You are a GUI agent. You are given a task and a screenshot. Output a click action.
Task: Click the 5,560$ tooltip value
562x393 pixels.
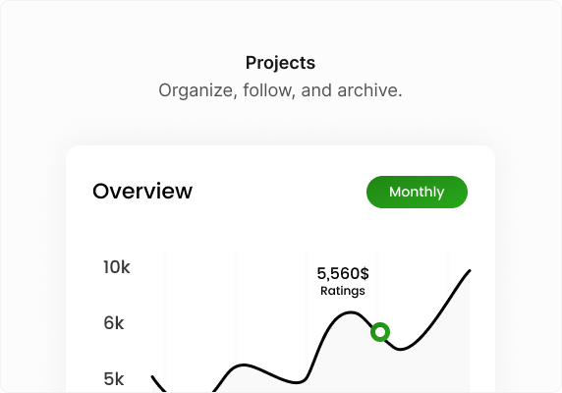pos(343,274)
